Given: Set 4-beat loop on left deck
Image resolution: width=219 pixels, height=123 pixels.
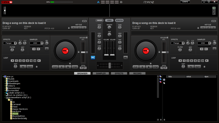Looking at the screenshot, I should click(24, 60).
